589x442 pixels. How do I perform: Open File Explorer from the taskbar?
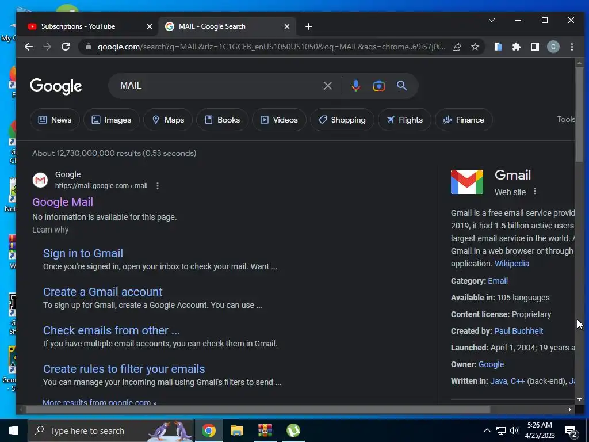point(236,430)
